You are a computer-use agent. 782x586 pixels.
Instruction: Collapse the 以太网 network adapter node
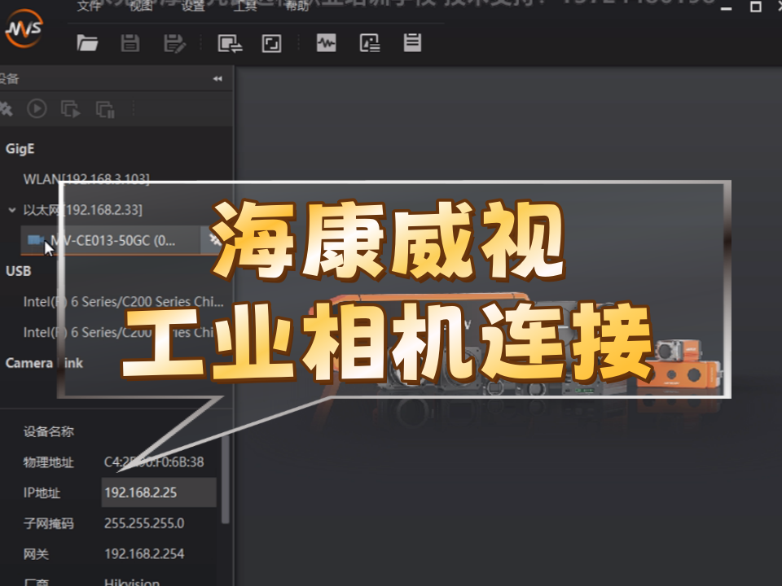(x=11, y=210)
